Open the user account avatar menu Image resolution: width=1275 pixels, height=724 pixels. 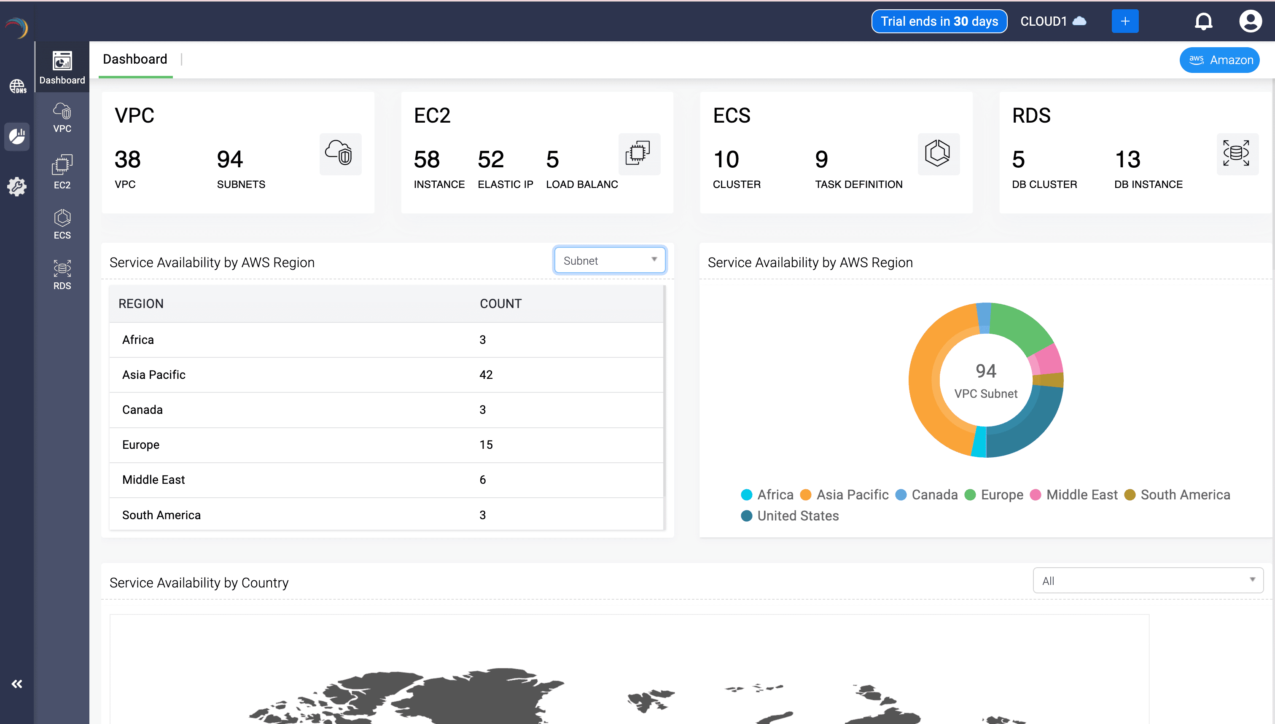click(1251, 21)
